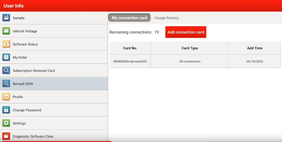The height and width of the screenshot is (142, 282).
Task: Click the Sample chart icon
Action: (x=6, y=18)
